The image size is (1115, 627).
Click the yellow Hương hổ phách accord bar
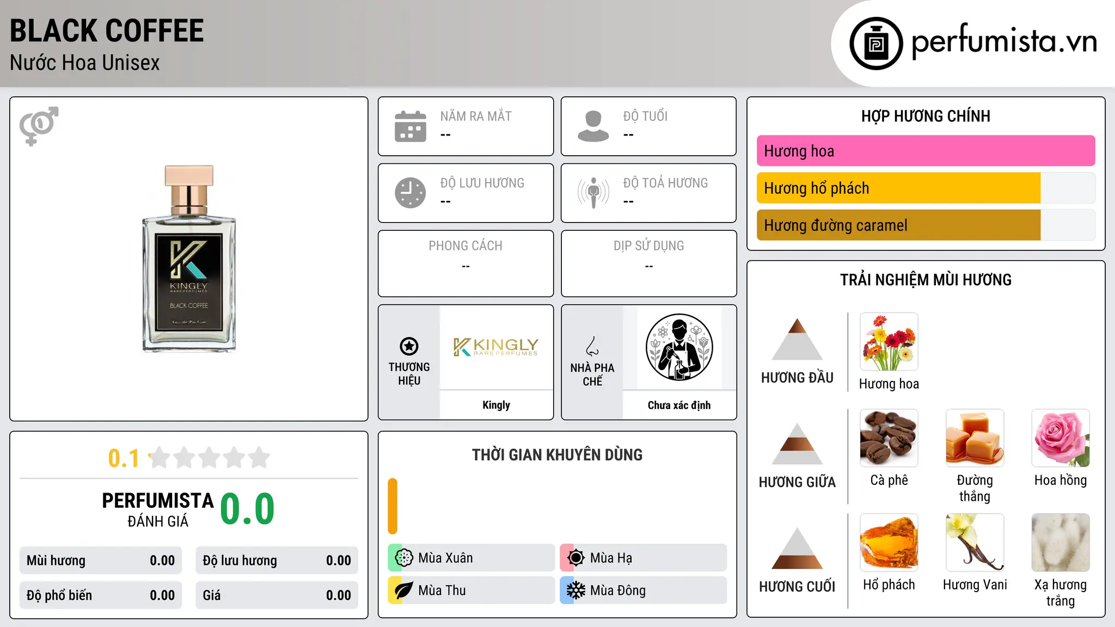(926, 188)
